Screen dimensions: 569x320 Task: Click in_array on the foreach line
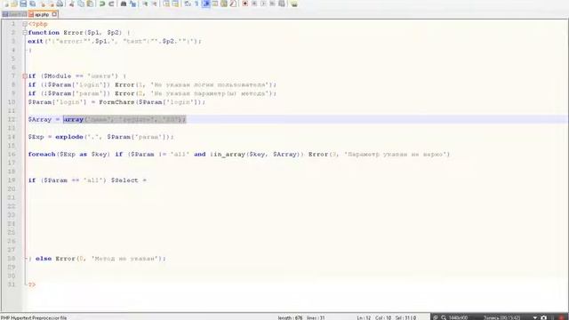(229, 155)
